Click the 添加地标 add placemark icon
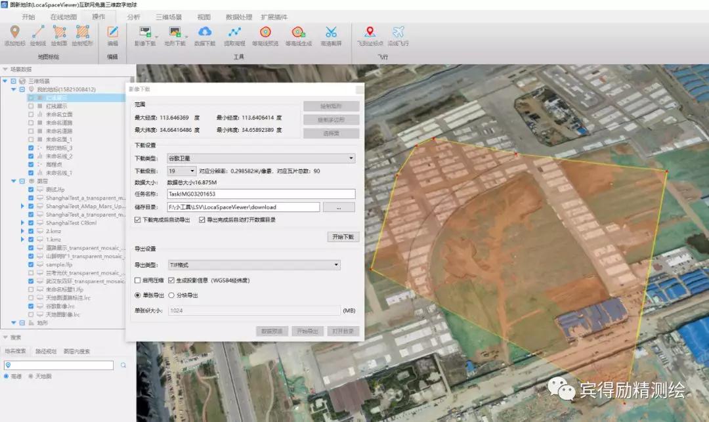This screenshot has height=422, width=709. pos(14,32)
